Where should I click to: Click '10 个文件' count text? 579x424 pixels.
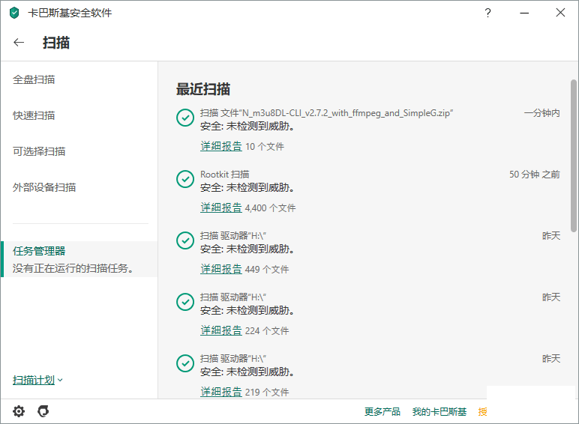pyautogui.click(x=265, y=146)
